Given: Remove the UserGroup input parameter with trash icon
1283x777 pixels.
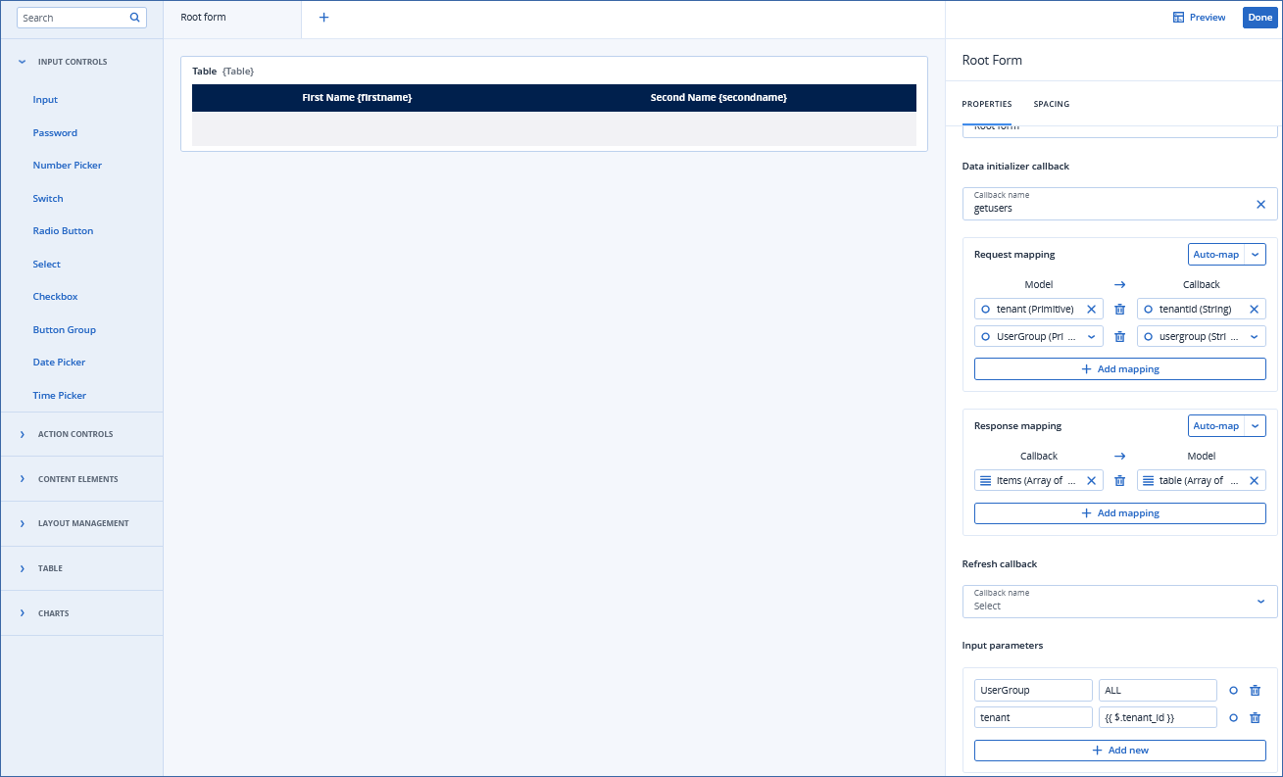Looking at the screenshot, I should point(1256,690).
